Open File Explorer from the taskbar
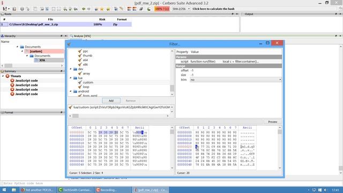343x193 pixels. click(x=14, y=190)
